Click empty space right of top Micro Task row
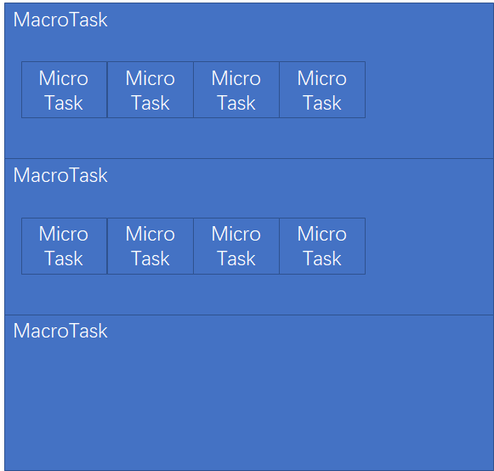494x471 pixels. [429, 90]
